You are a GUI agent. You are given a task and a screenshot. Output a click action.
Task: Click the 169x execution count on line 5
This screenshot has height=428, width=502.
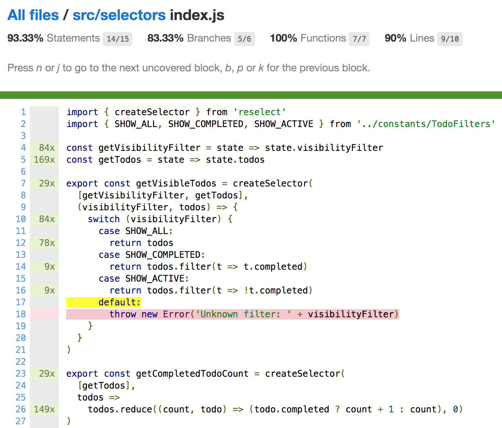tap(45, 159)
